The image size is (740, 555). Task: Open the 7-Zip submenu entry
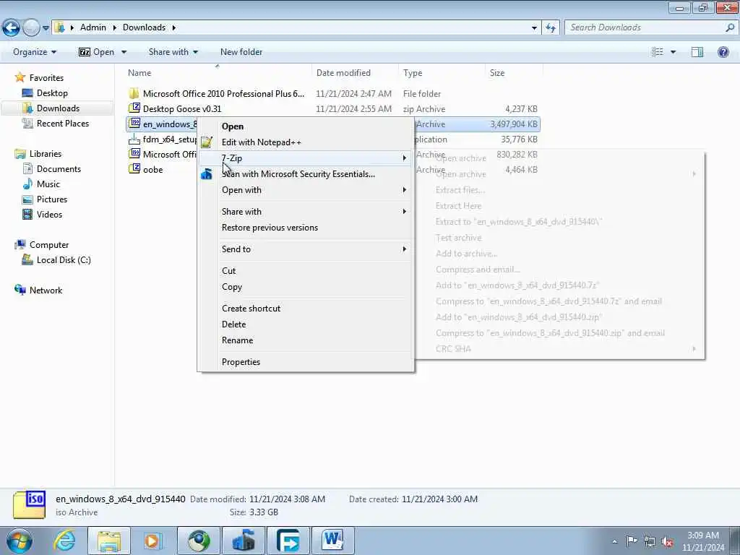pyautogui.click(x=306, y=158)
